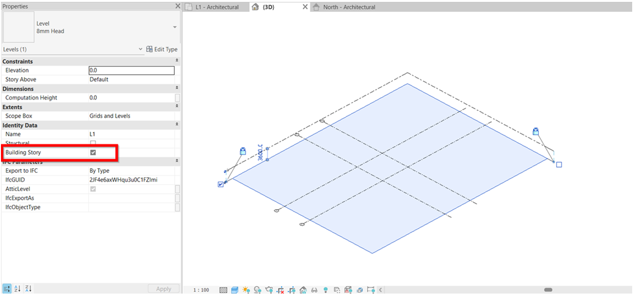
Task: Switch to North - Architectural tab
Action: tap(349, 7)
